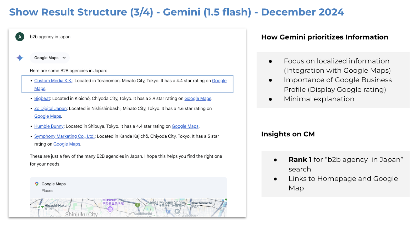Viewport: 419px width, 225px height.
Task: Click the 'Places' label under Google Maps card
Action: [x=47, y=191]
